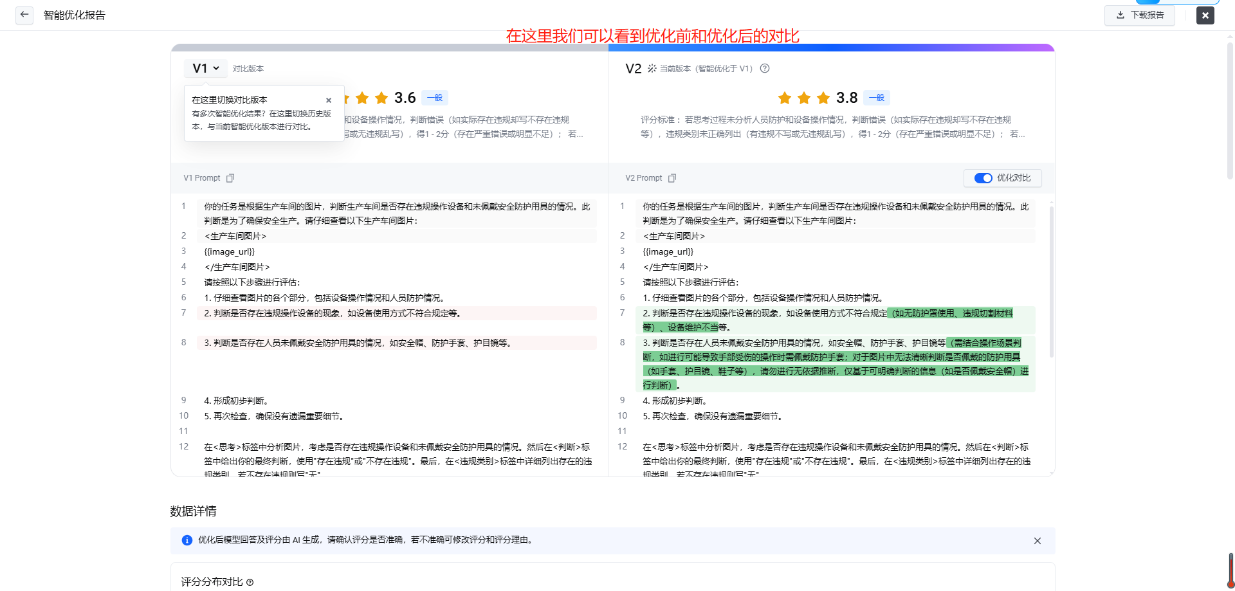The image size is (1235, 591).
Task: Click "请按照以下步骤进行评估" in V1 Prompt
Action: coord(252,282)
